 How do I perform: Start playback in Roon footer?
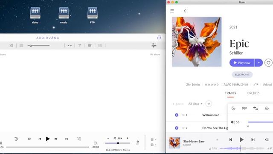tap(241, 139)
